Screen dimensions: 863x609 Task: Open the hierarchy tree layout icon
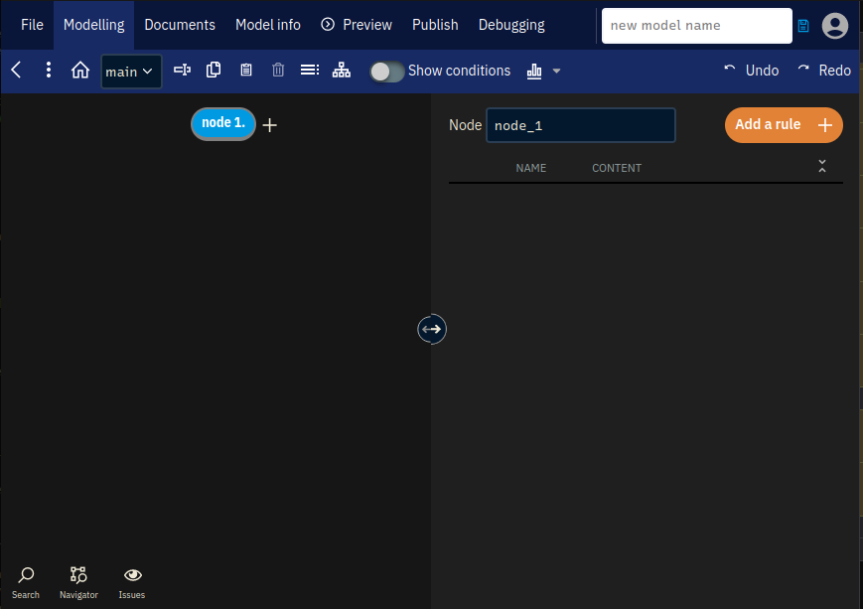point(342,70)
